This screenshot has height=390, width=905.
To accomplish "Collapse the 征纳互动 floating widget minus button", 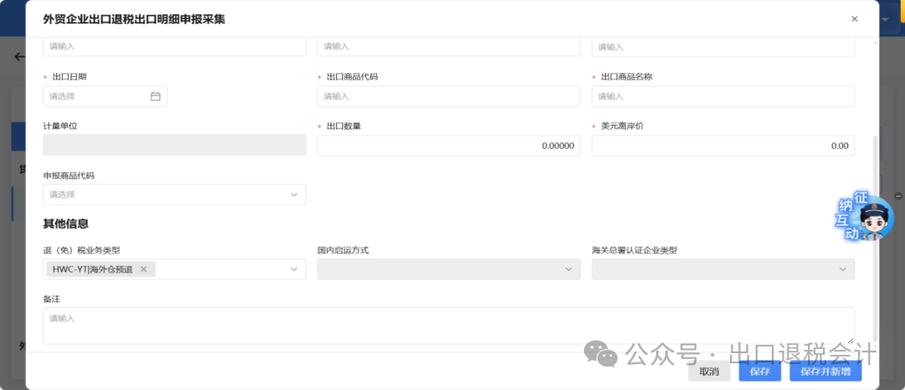I will coord(898,196).
